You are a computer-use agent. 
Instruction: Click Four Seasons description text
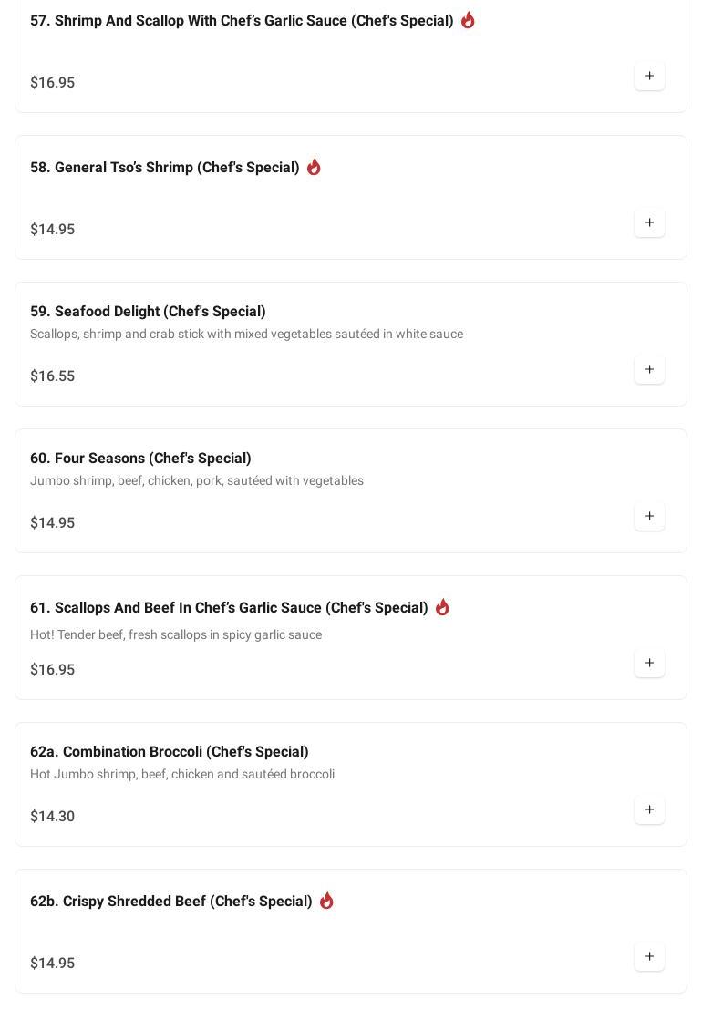[x=197, y=480]
